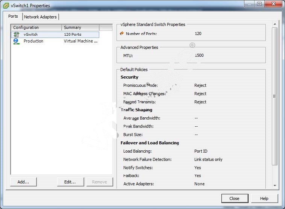Click the Number of Ports info icon
This screenshot has height=209, width=285.
(x=122, y=33)
